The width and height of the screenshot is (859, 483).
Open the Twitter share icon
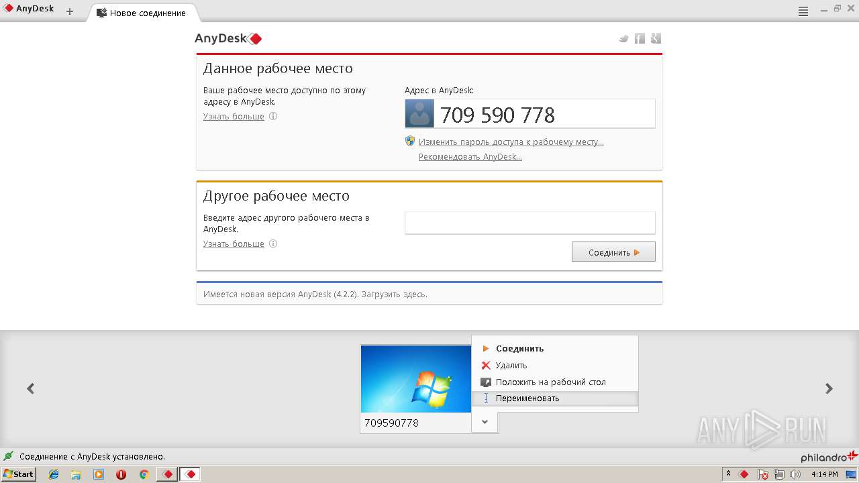point(623,39)
